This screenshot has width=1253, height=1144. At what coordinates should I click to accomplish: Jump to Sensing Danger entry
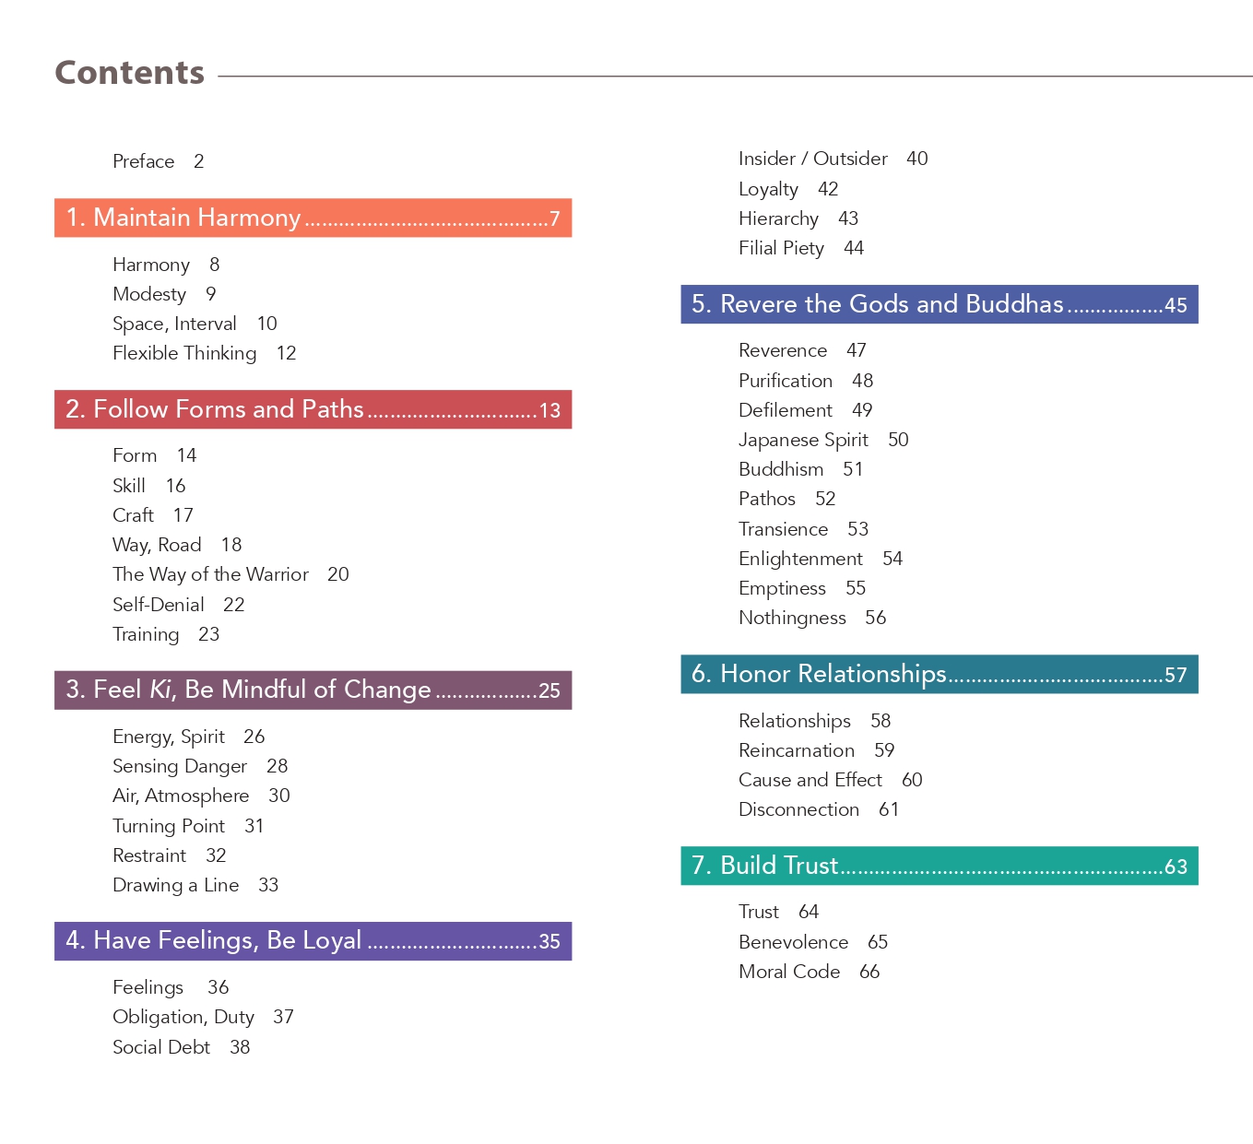pyautogui.click(x=200, y=766)
